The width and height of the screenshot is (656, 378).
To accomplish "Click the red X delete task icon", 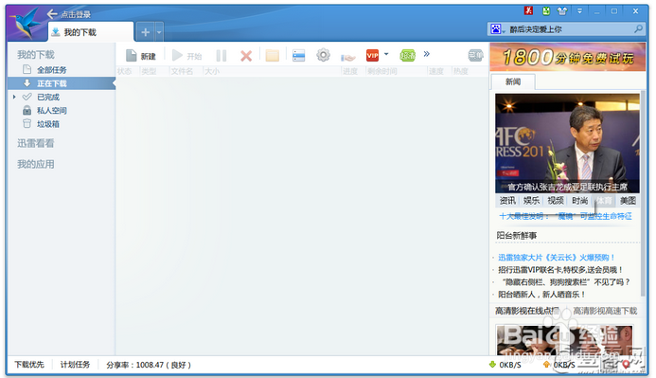I will [x=246, y=56].
